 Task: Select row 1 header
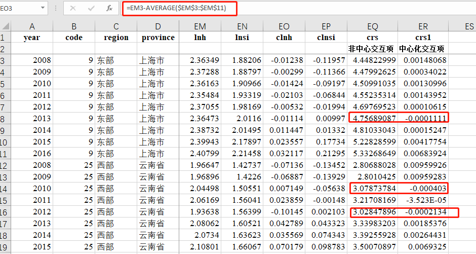click(x=6, y=37)
